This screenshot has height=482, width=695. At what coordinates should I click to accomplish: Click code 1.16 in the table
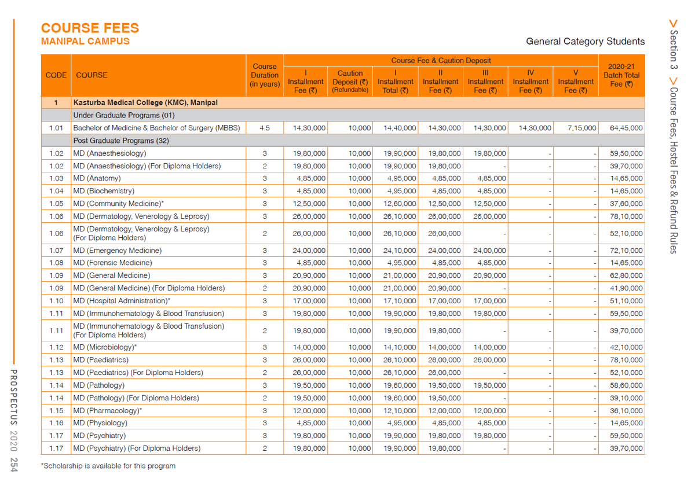56,423
